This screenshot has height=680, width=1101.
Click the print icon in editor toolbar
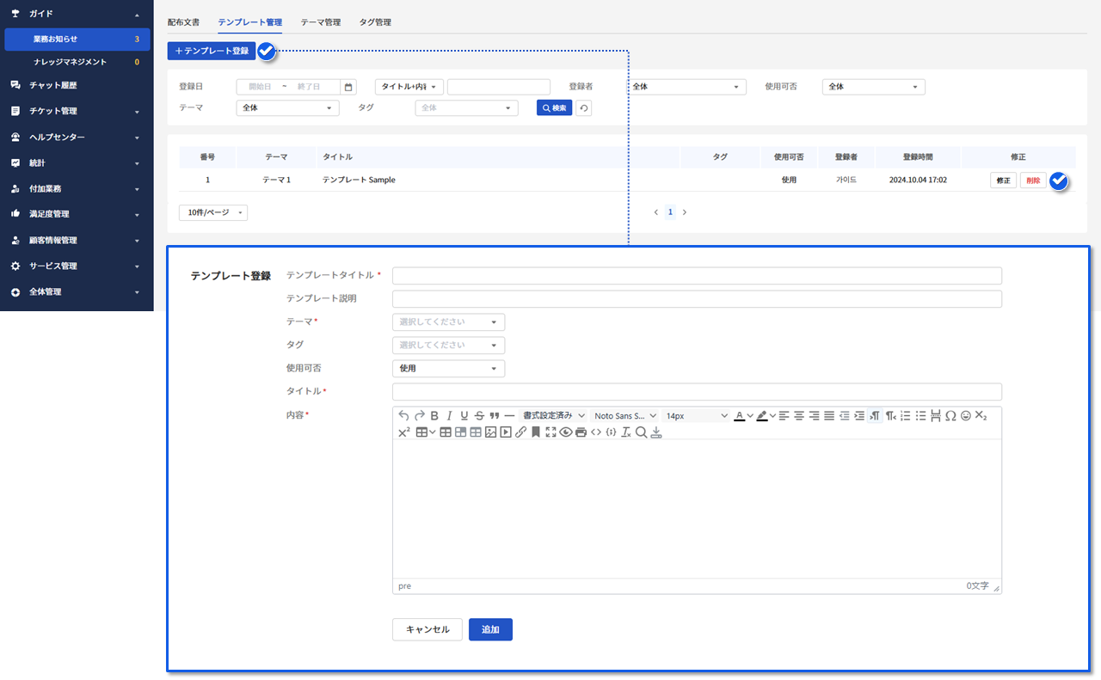pos(581,432)
